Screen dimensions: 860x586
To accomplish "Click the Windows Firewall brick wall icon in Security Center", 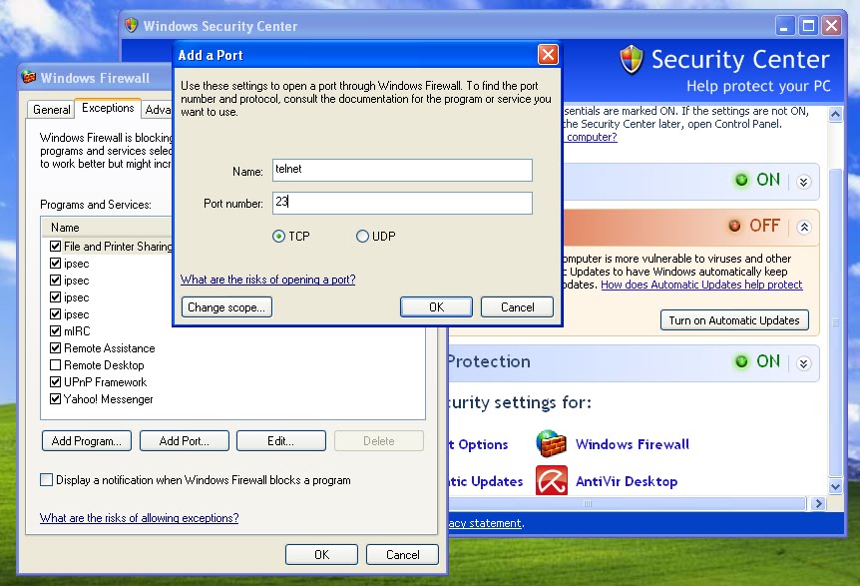I will point(551,443).
